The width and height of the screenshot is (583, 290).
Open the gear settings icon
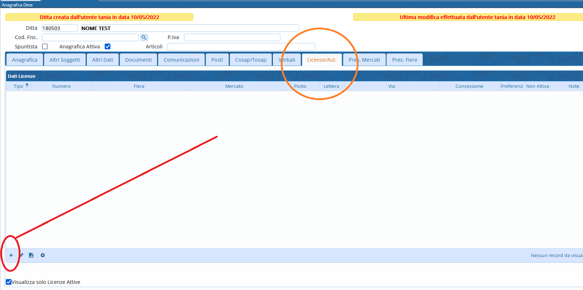(43, 255)
